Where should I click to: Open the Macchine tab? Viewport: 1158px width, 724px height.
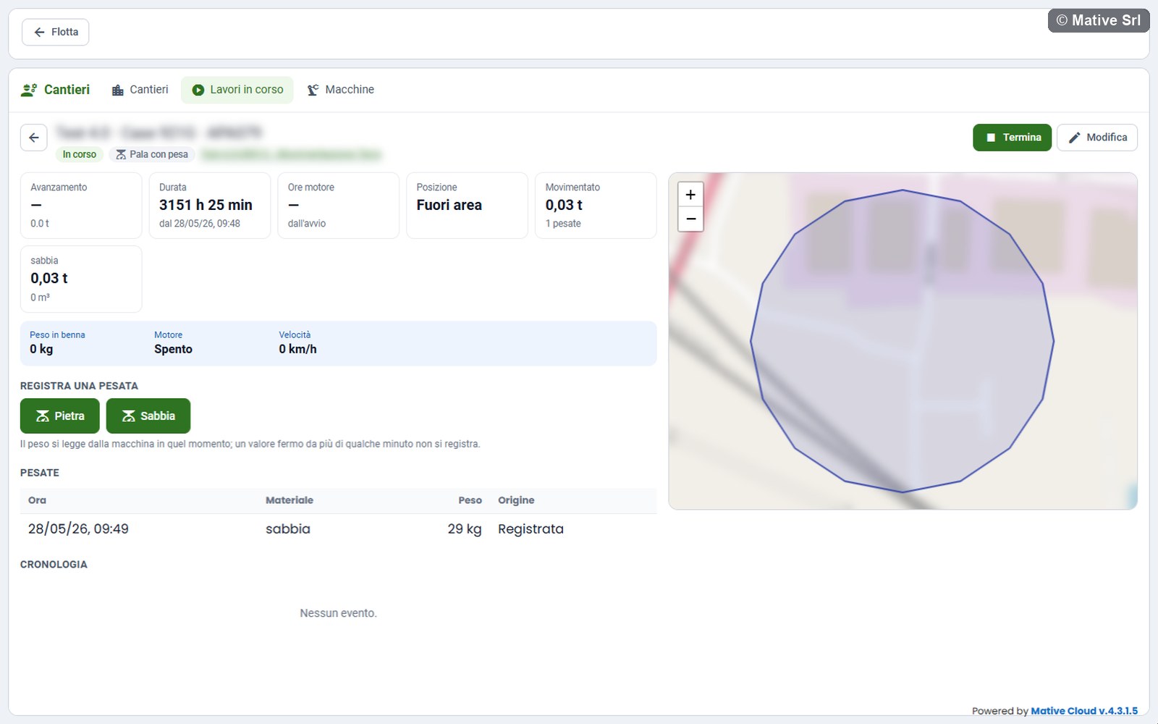click(341, 90)
